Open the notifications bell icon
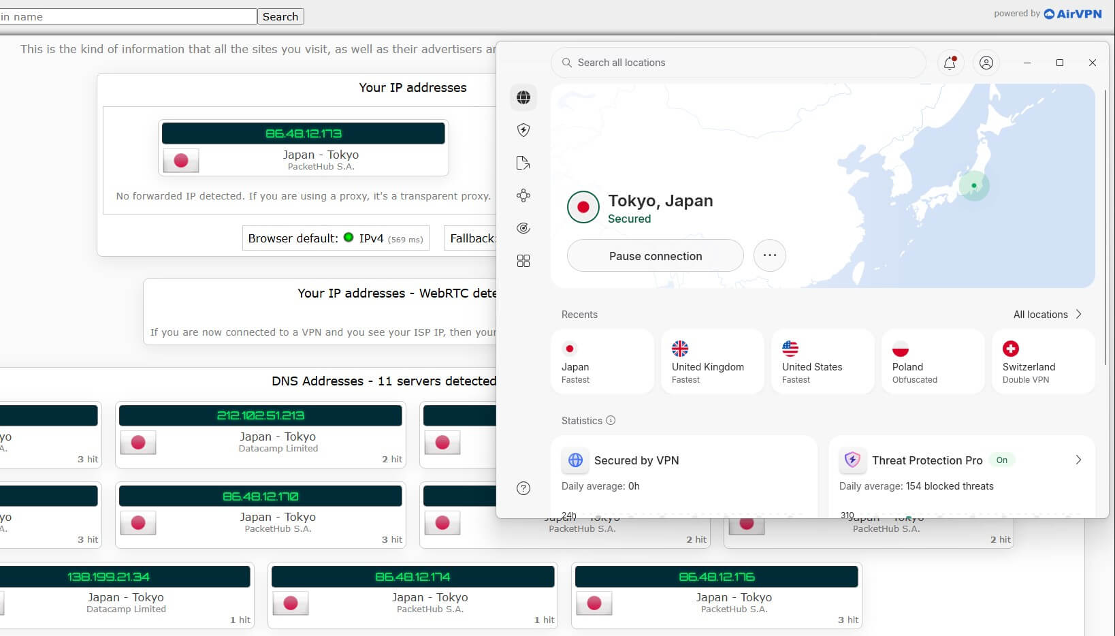 [950, 63]
